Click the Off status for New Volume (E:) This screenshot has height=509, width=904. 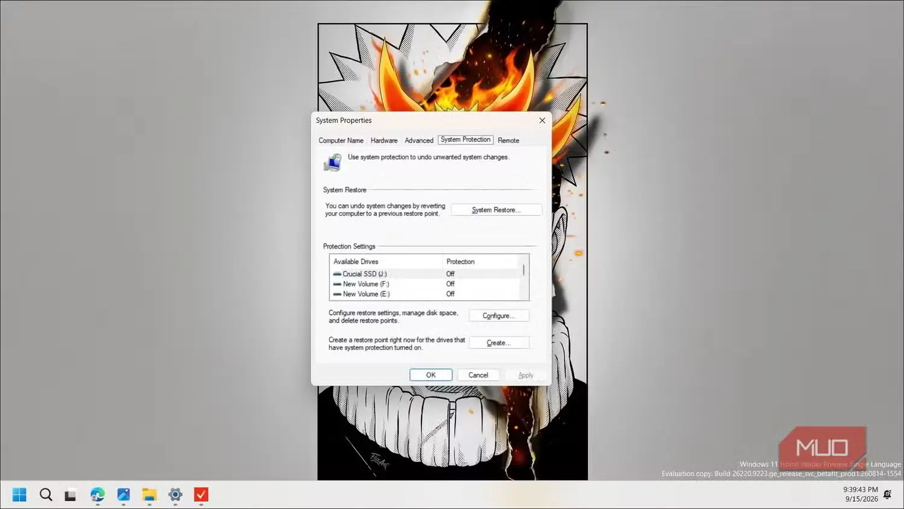coord(450,294)
